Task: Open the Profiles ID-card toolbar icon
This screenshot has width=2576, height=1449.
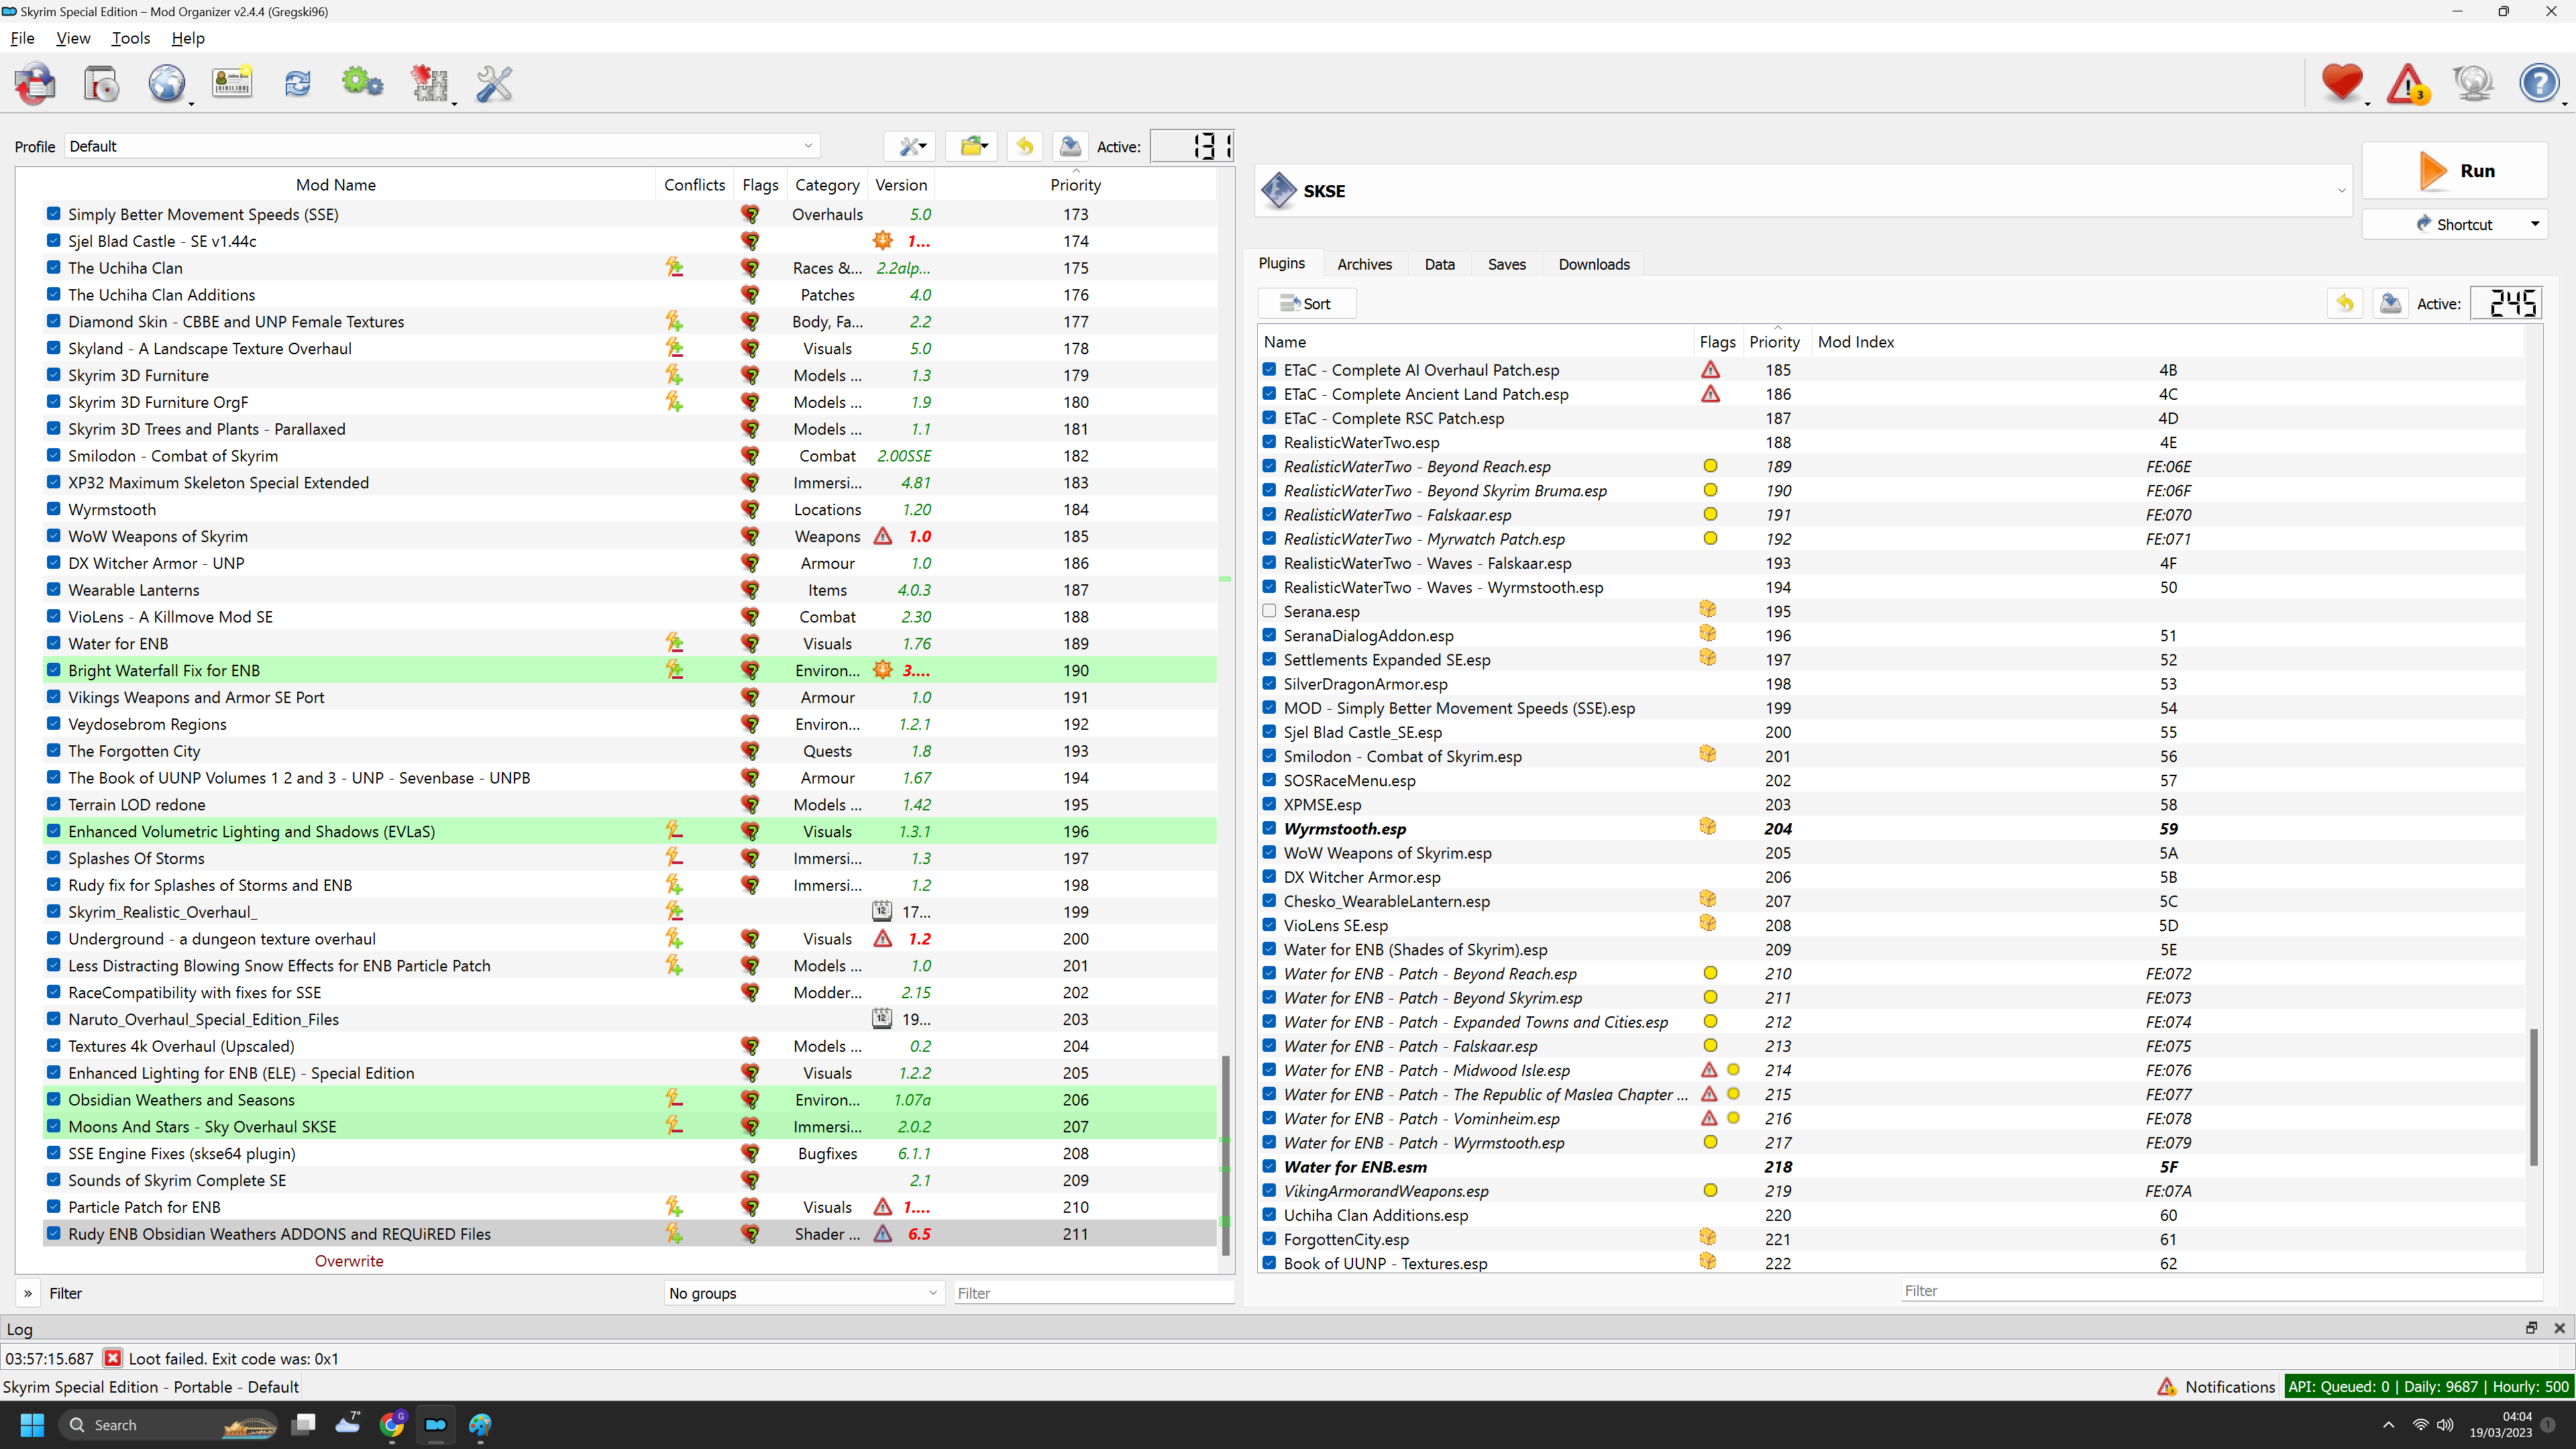Action: 232,84
